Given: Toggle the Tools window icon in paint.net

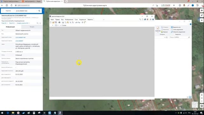Looking at the screenshot, I should (140, 19).
